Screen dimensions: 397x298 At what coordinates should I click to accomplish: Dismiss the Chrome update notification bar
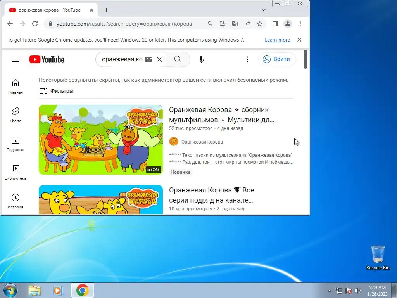coord(299,40)
